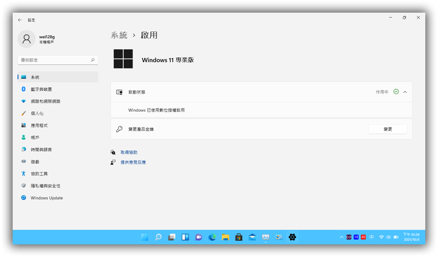Viewport: 438px width, 257px height.
Task: Launch Microsoft Edge from the taskbar
Action: point(212,237)
